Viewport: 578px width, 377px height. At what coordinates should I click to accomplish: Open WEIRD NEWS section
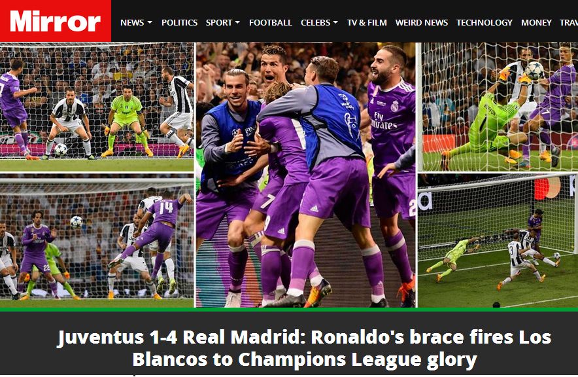click(x=422, y=22)
